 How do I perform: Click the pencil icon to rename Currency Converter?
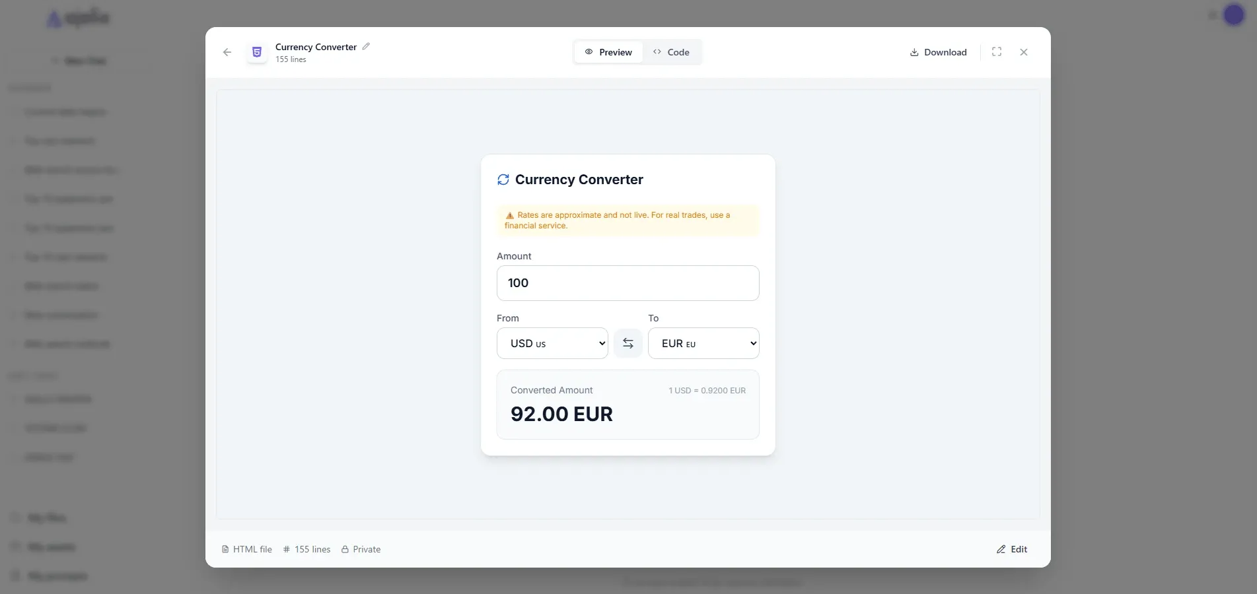pos(366,47)
